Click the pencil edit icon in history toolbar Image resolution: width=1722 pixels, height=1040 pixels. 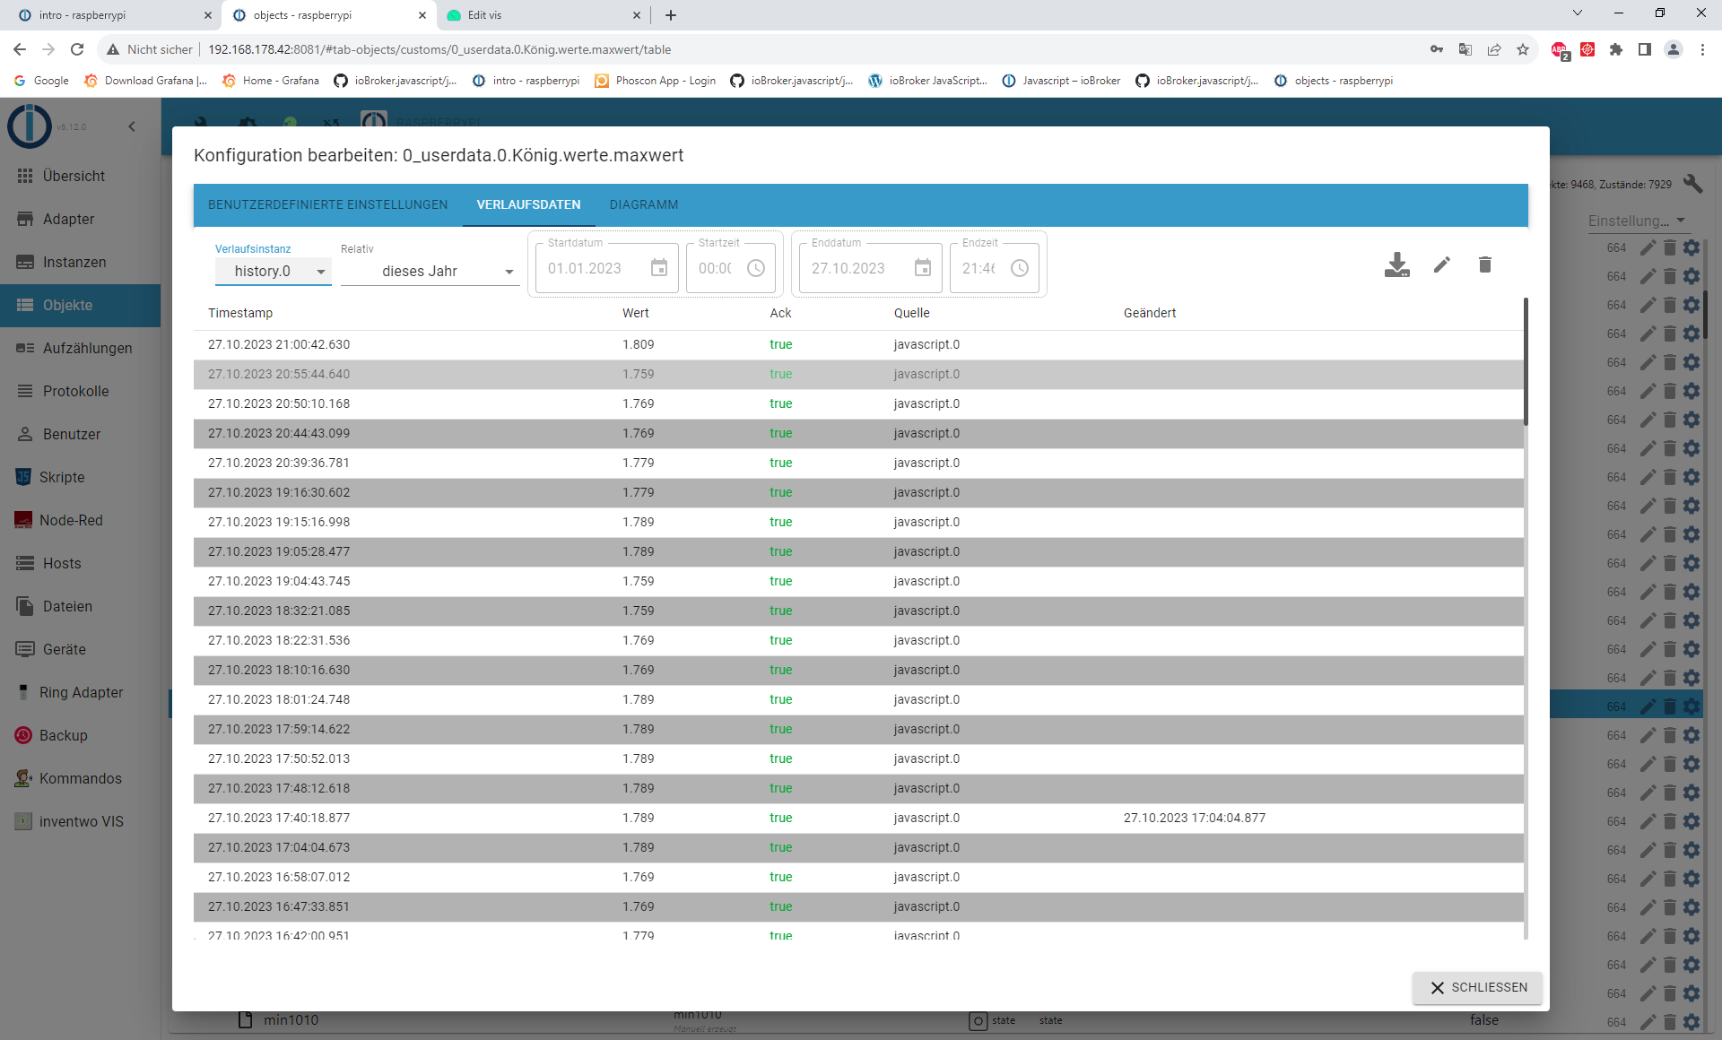click(1441, 264)
